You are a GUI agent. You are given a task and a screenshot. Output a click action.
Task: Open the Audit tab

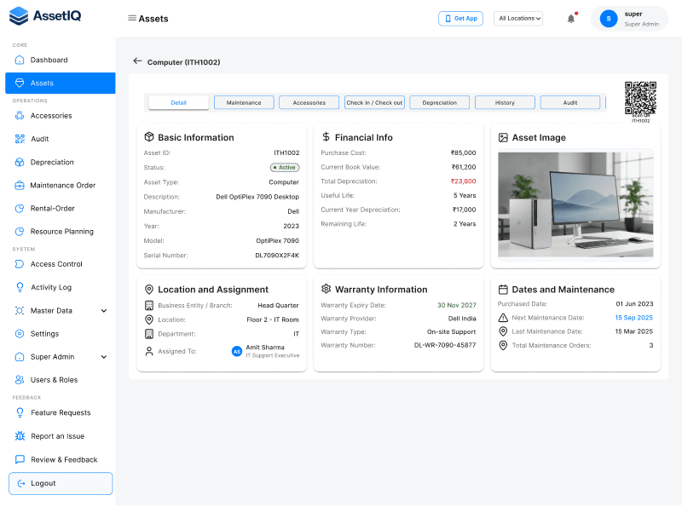click(x=569, y=102)
